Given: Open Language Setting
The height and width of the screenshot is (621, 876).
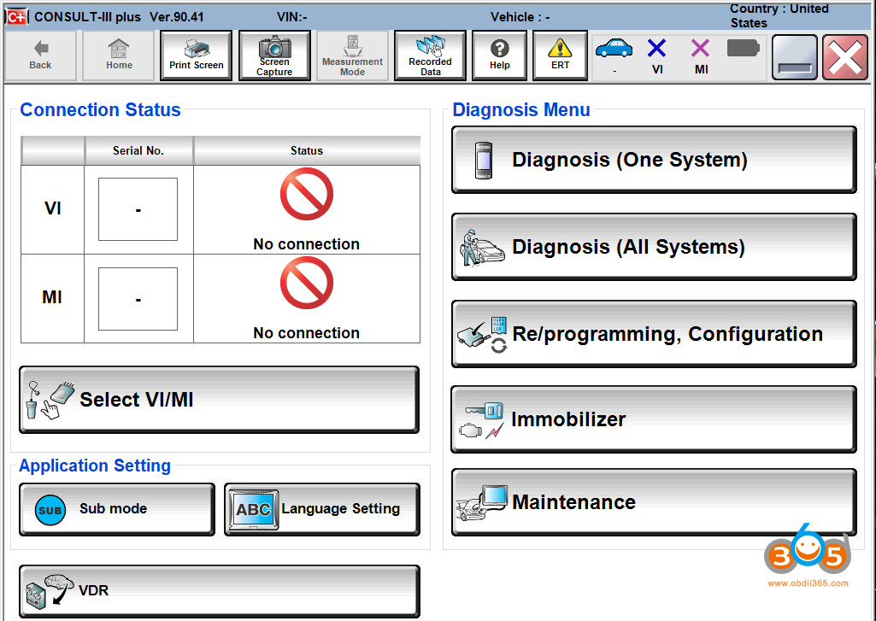Looking at the screenshot, I should pos(322,509).
